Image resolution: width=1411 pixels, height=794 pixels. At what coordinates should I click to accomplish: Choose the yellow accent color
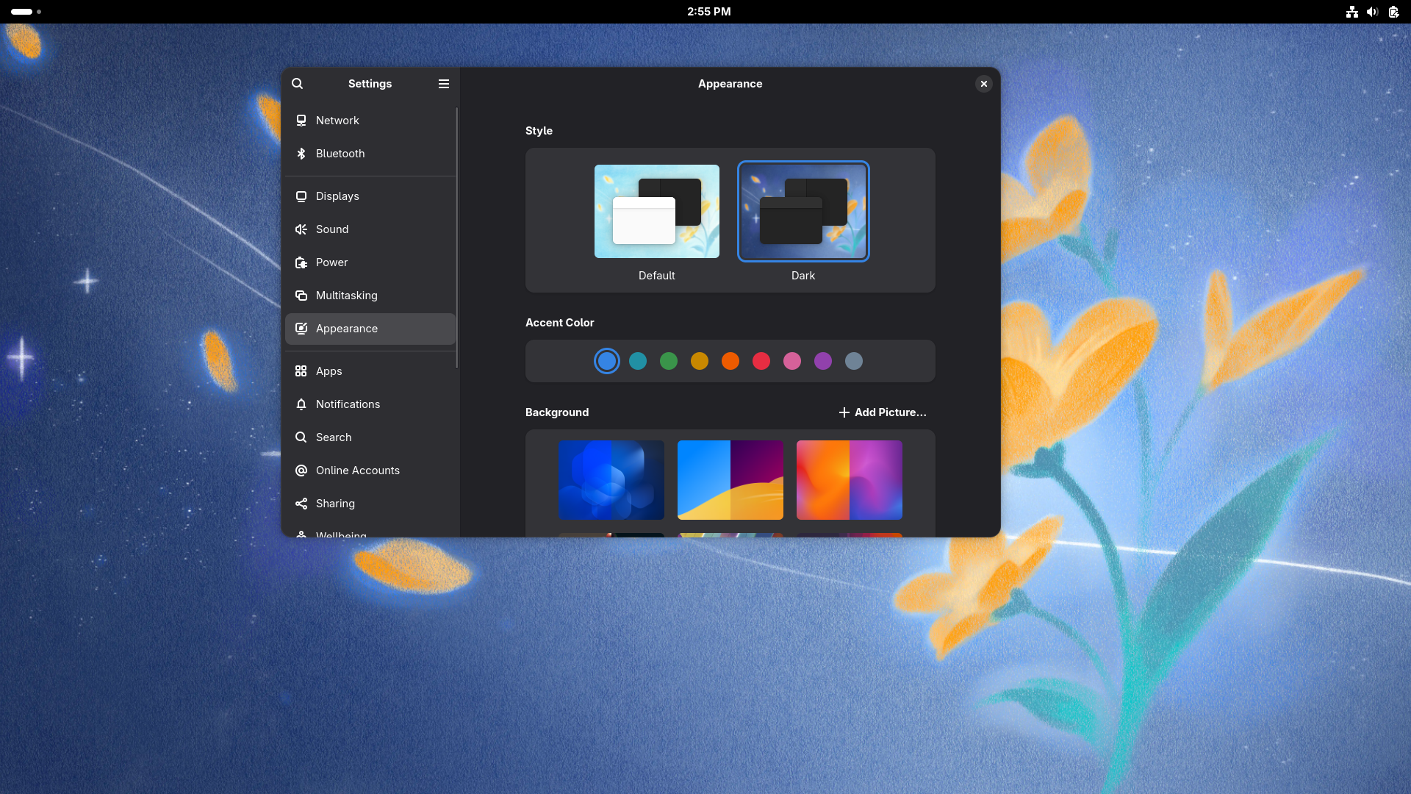pyautogui.click(x=700, y=361)
